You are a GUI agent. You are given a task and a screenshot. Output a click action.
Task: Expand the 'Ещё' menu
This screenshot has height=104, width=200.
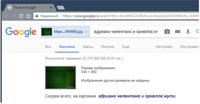click(x=126, y=47)
